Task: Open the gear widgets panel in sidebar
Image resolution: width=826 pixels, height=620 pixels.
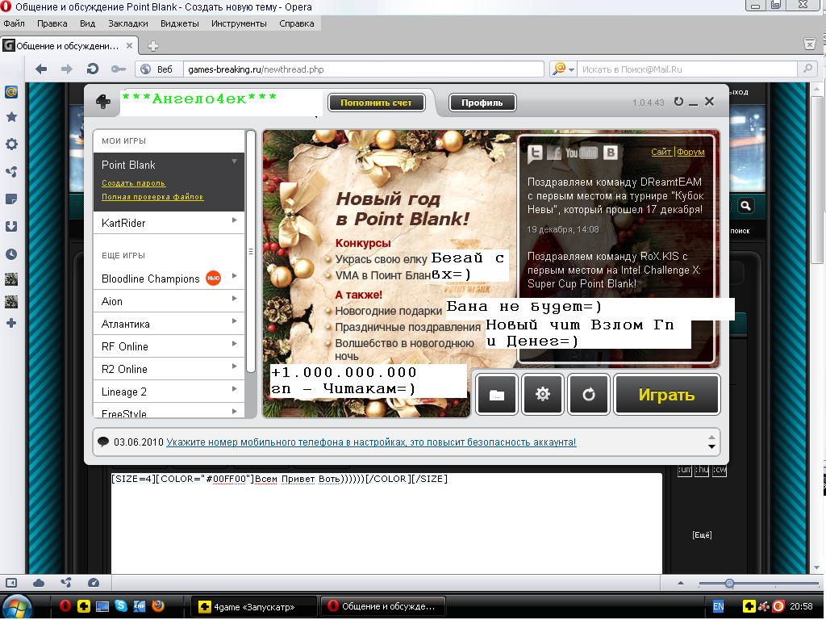Action: pos(11,144)
